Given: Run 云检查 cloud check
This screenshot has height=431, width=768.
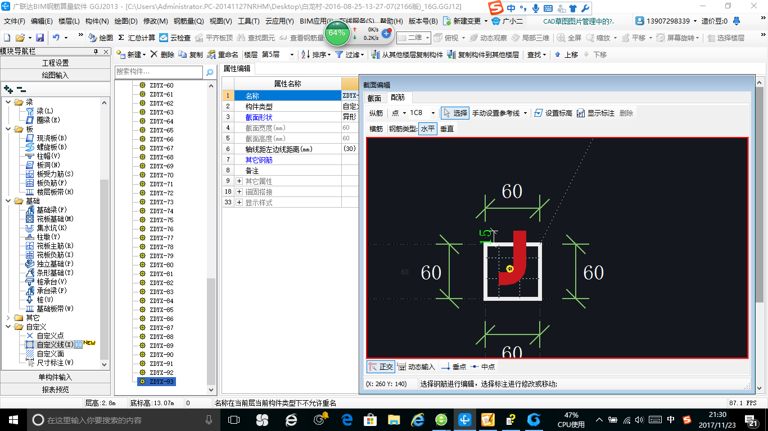Looking at the screenshot, I should tap(175, 38).
